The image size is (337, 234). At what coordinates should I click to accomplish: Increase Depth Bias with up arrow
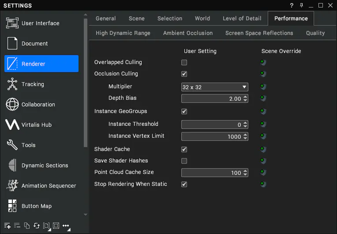(245, 97)
